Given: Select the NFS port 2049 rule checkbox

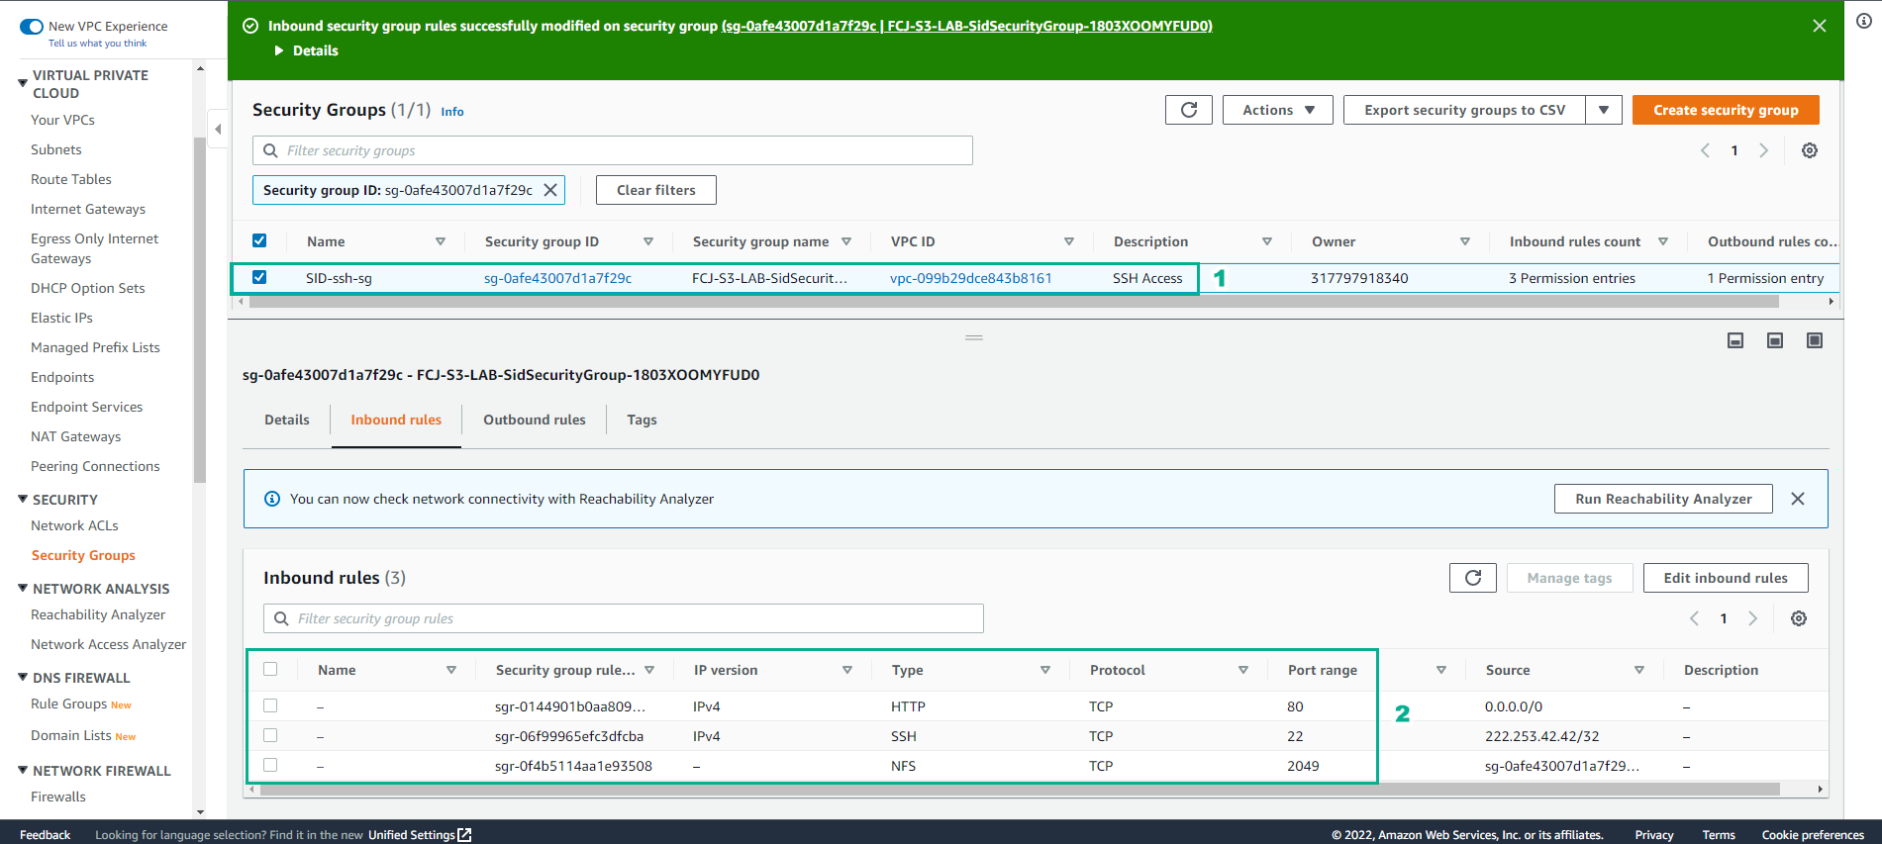Looking at the screenshot, I should 270,765.
